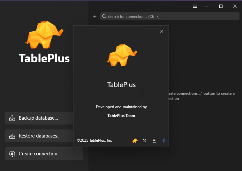The height and width of the screenshot is (171, 242).
Task: Focus the Search for connection field
Action: tap(170, 16)
